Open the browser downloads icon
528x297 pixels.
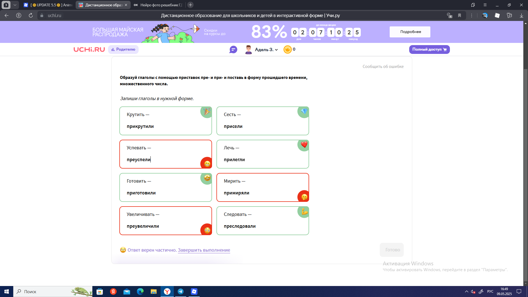point(521,15)
